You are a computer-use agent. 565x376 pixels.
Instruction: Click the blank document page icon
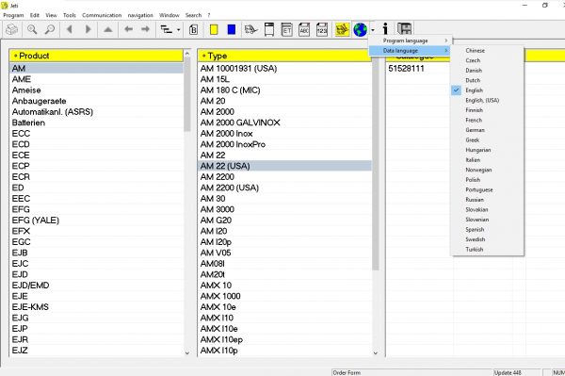click(269, 29)
